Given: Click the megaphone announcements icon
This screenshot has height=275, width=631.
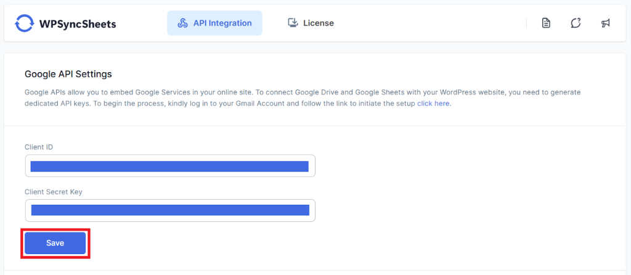Looking at the screenshot, I should (606, 23).
